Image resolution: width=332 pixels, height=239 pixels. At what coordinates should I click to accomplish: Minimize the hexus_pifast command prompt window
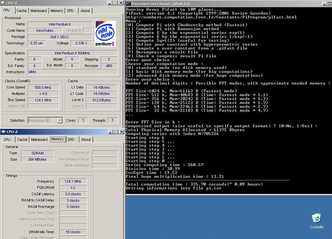click(325, 3)
